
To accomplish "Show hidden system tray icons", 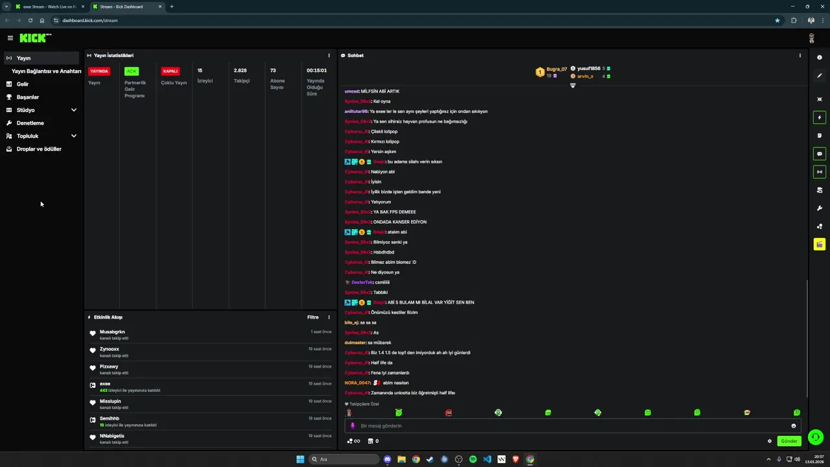I will tap(768, 459).
